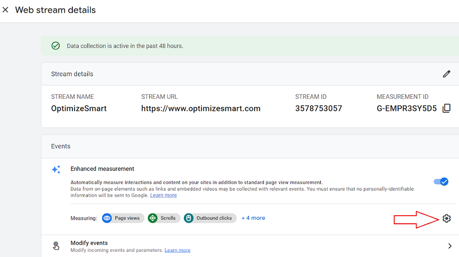Click the Scrolls chip icon
The image size is (459, 257).
pyautogui.click(x=153, y=218)
